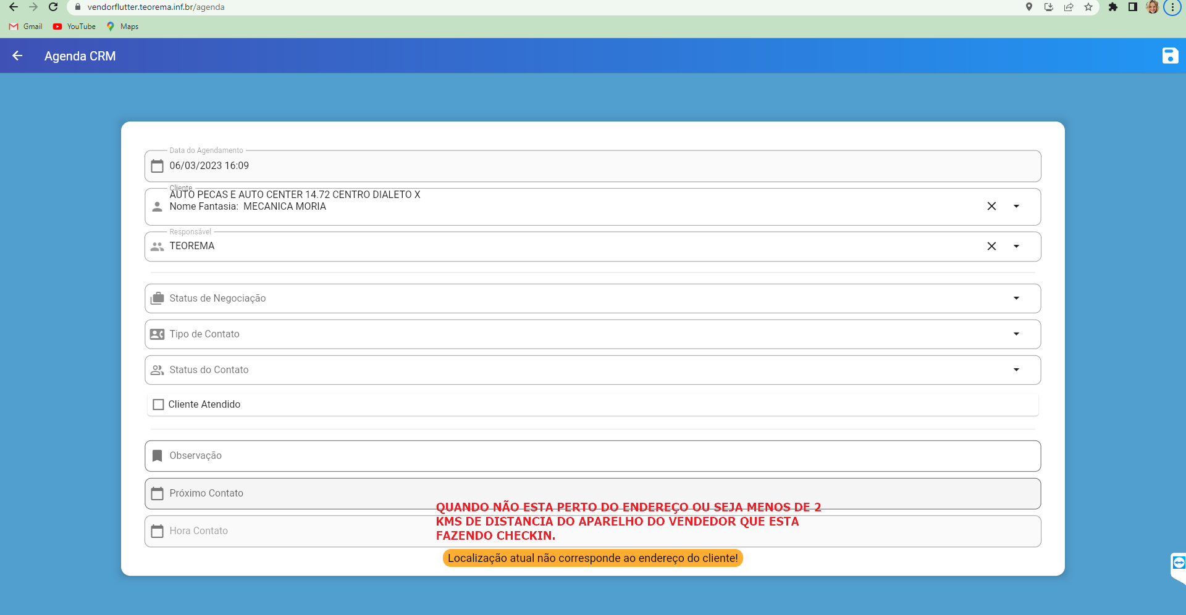Open the Maps bookmark
Viewport: 1186px width, 615px height.
click(122, 27)
